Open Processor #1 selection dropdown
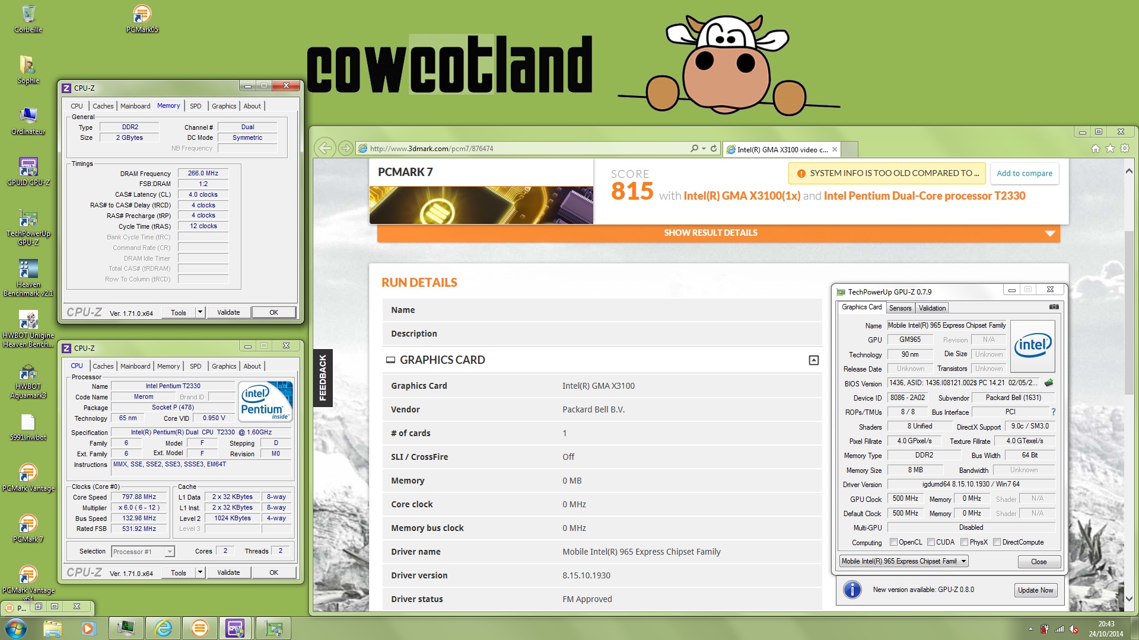The width and height of the screenshot is (1139, 640). click(x=143, y=552)
